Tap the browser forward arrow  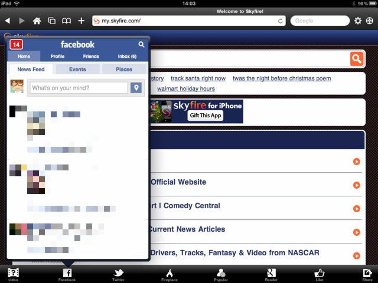click(x=22, y=21)
